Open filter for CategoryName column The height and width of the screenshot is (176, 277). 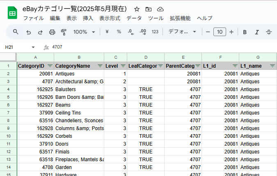coord(100,66)
